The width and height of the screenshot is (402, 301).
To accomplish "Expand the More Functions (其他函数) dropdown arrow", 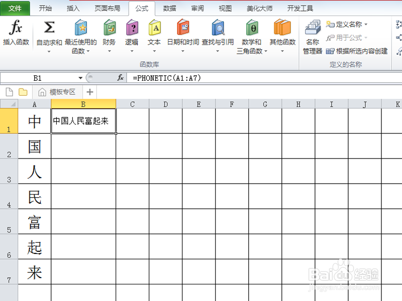I will point(282,51).
